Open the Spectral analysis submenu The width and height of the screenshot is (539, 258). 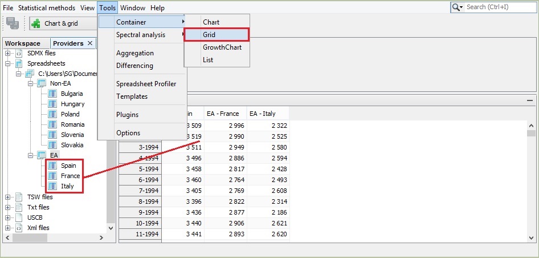tap(141, 35)
